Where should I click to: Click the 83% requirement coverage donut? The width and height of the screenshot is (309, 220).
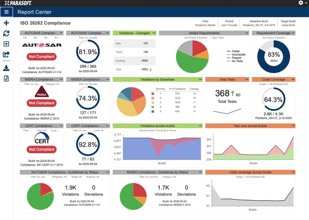pos(274,56)
